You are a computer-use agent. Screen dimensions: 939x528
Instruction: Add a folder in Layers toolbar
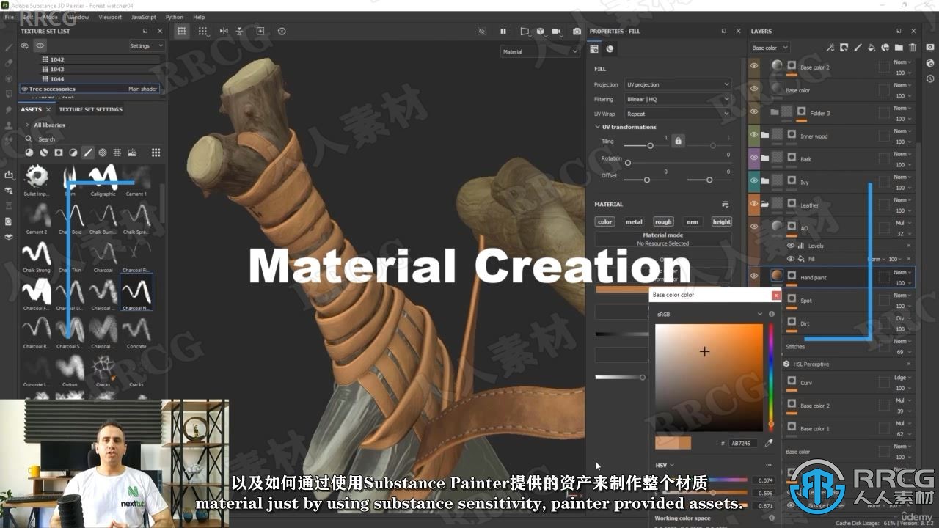[x=899, y=48]
